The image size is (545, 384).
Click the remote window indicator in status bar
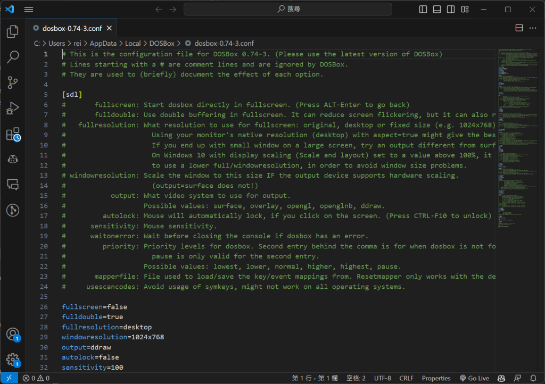pos(9,378)
